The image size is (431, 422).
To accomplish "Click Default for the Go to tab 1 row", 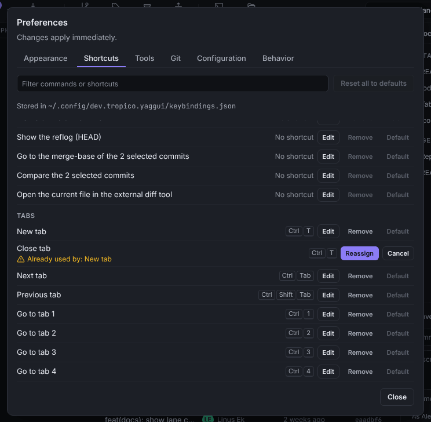I will 398,314.
